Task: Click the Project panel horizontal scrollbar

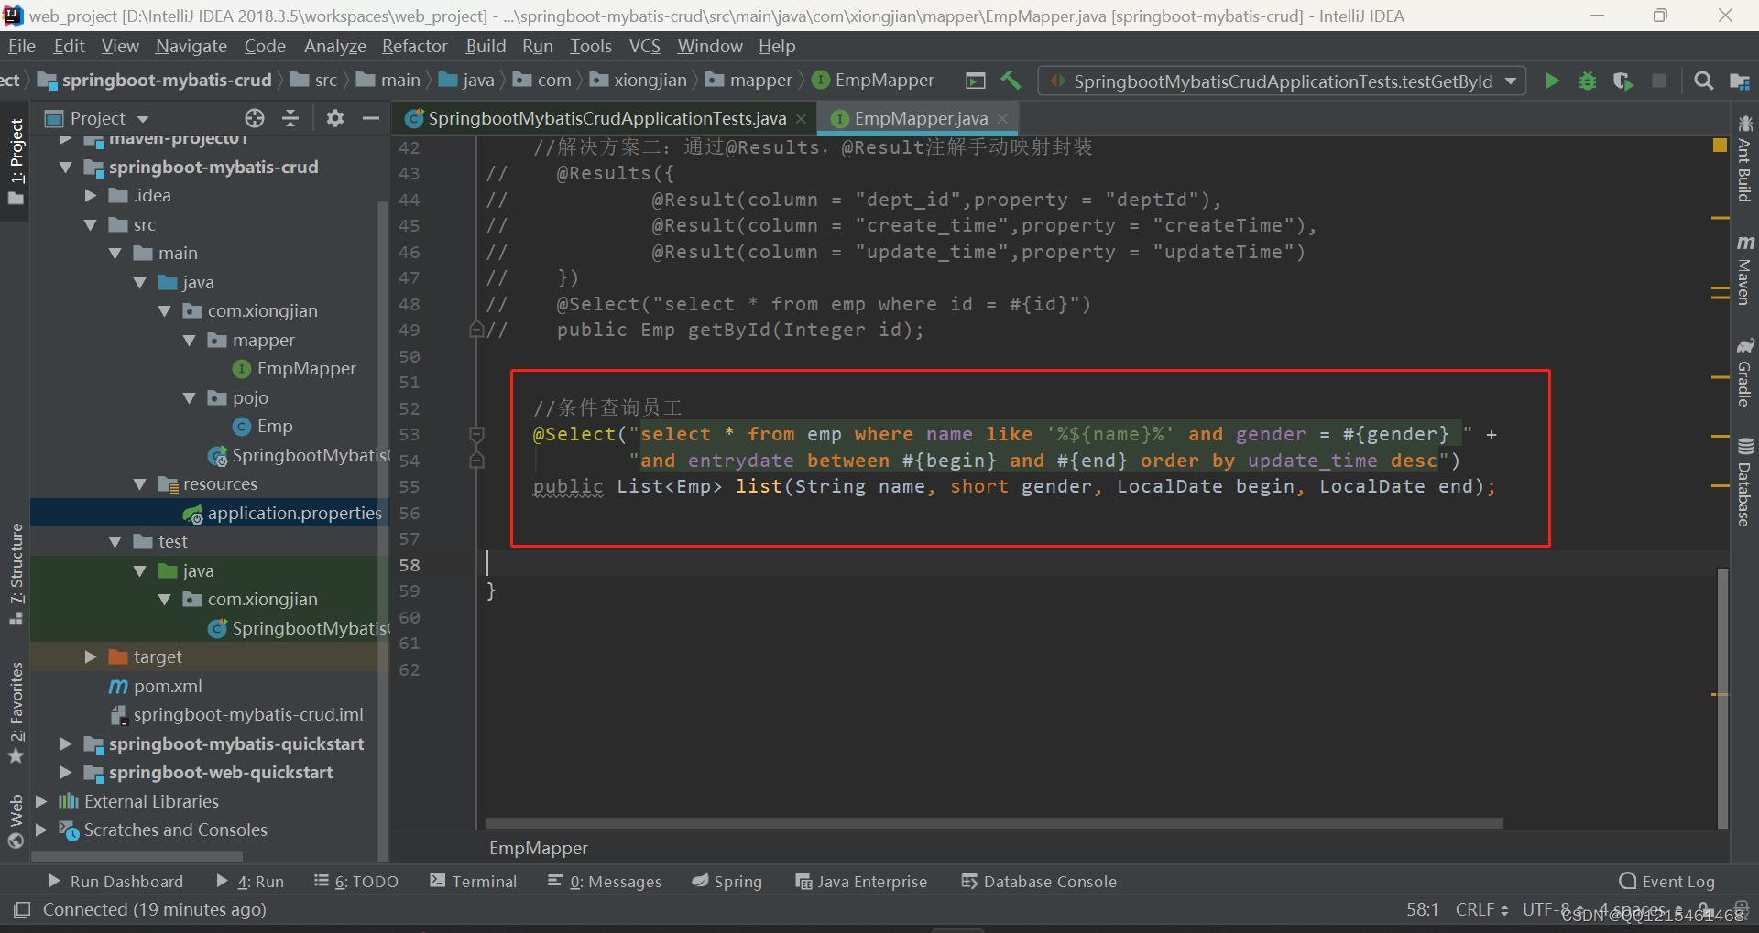Action: [137, 856]
